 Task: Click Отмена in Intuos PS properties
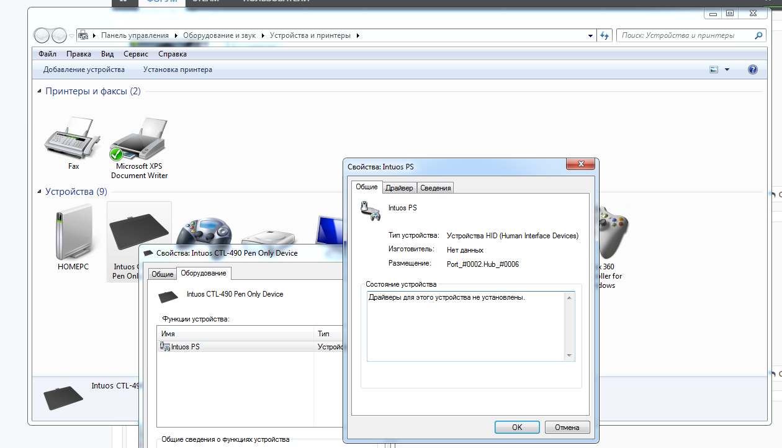pos(567,428)
